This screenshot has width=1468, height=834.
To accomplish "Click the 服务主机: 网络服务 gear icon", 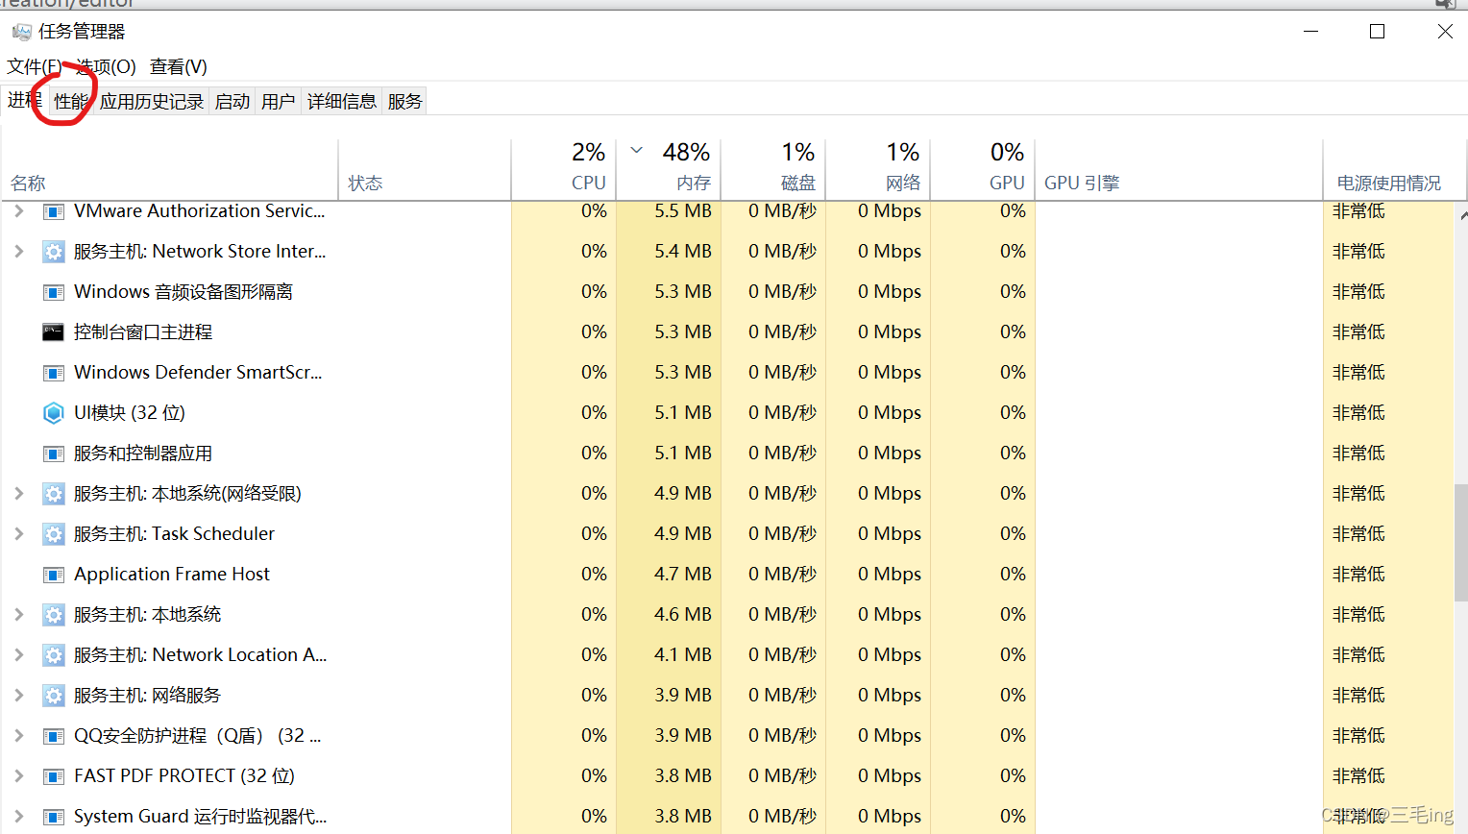I will pos(54,696).
